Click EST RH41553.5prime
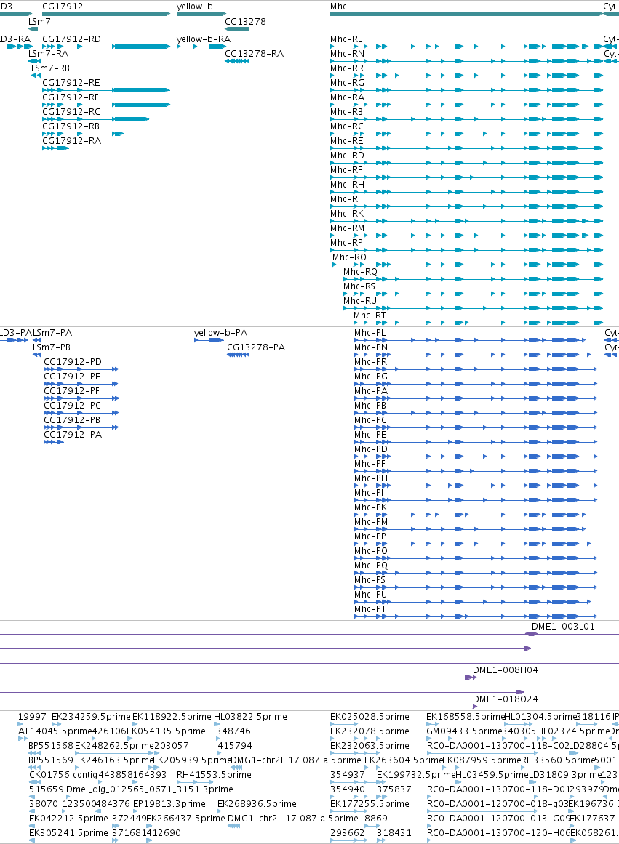 coord(214,775)
